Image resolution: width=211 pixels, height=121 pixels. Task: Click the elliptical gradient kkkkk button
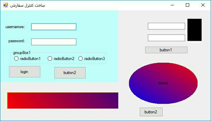(163, 83)
